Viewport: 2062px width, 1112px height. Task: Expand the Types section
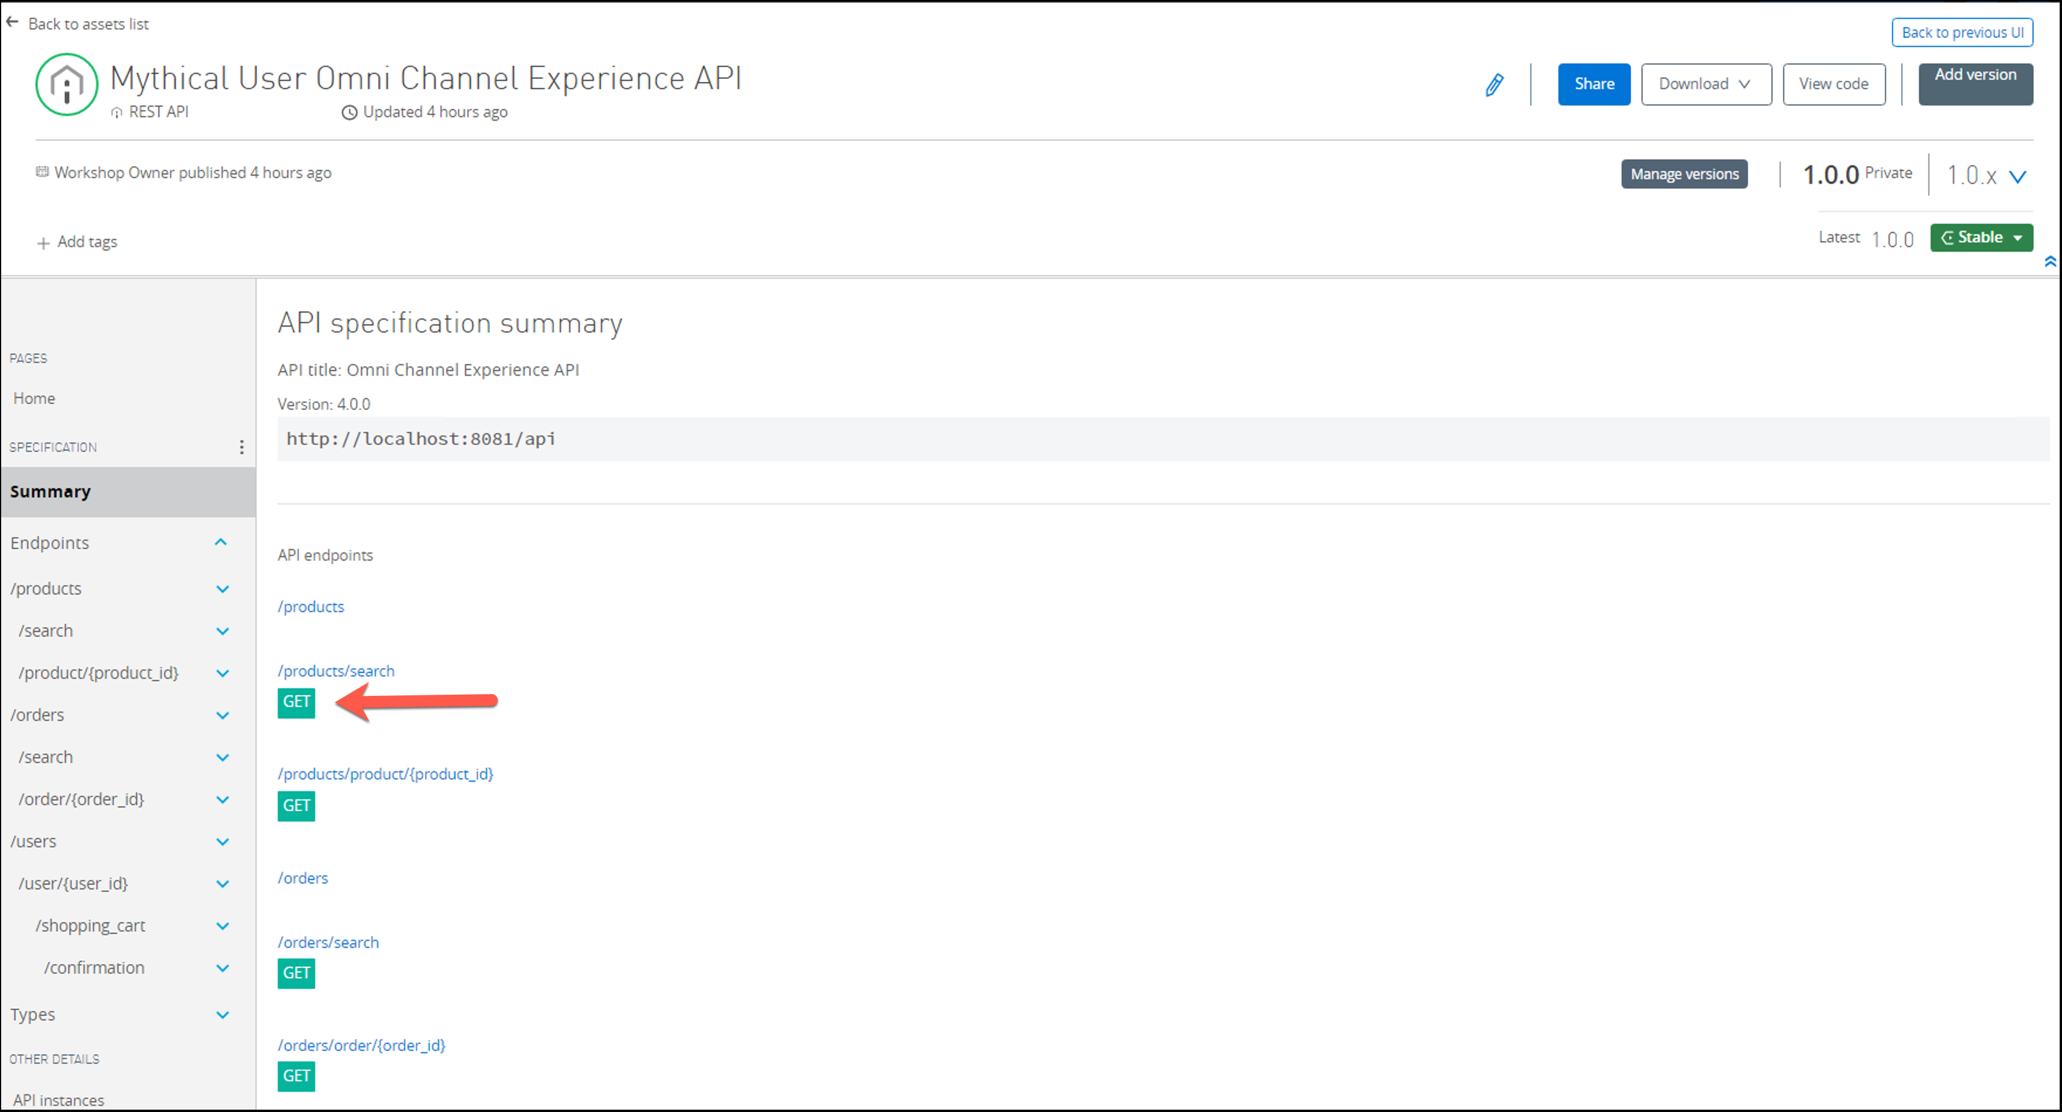point(222,1015)
